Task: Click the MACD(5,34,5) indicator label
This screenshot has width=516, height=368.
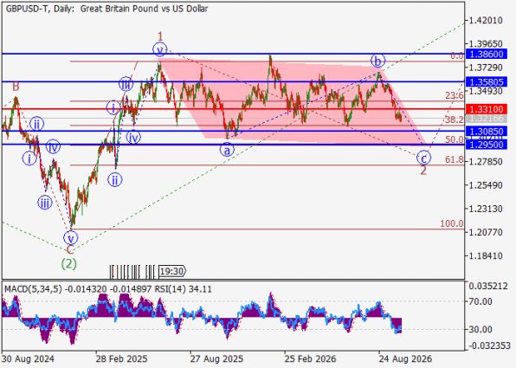Action: 33,289
